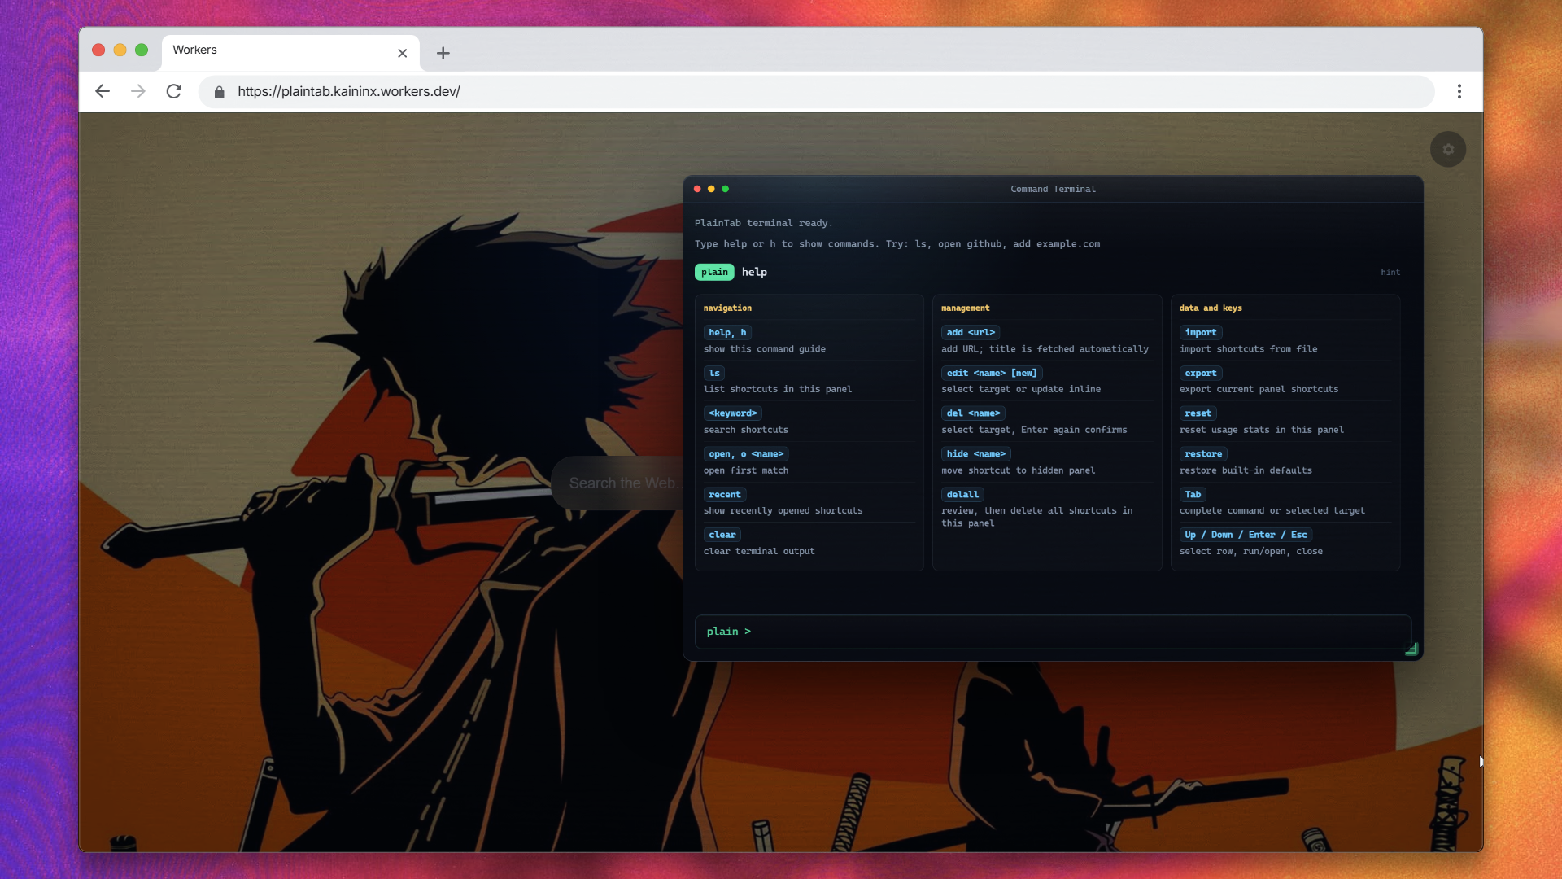1562x879 pixels.
Task: Grab the terminal resize handle in corner
Action: pyautogui.click(x=1411, y=649)
